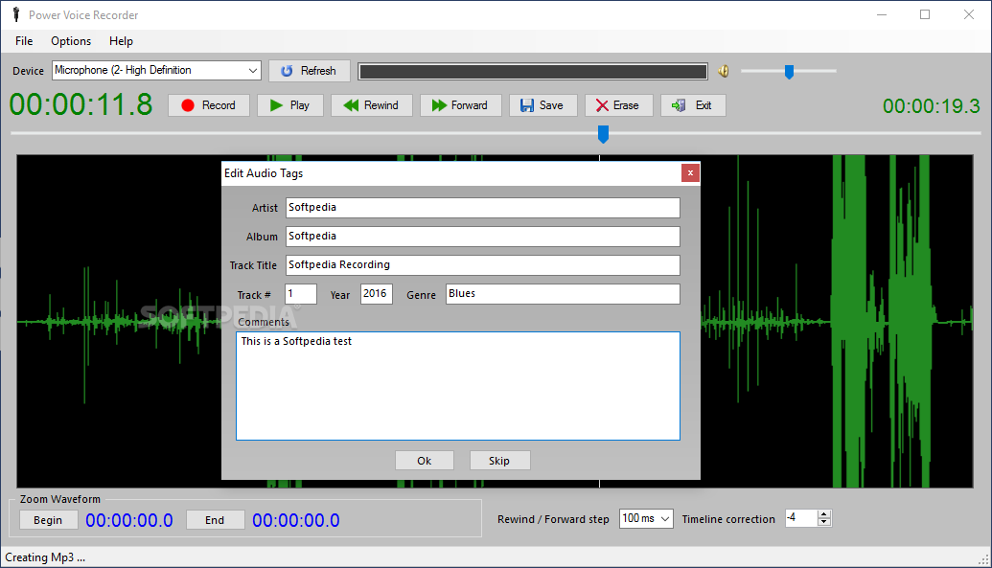Erase the recording with the Erase button
Viewport: 992px width, 568px height.
pyautogui.click(x=618, y=105)
